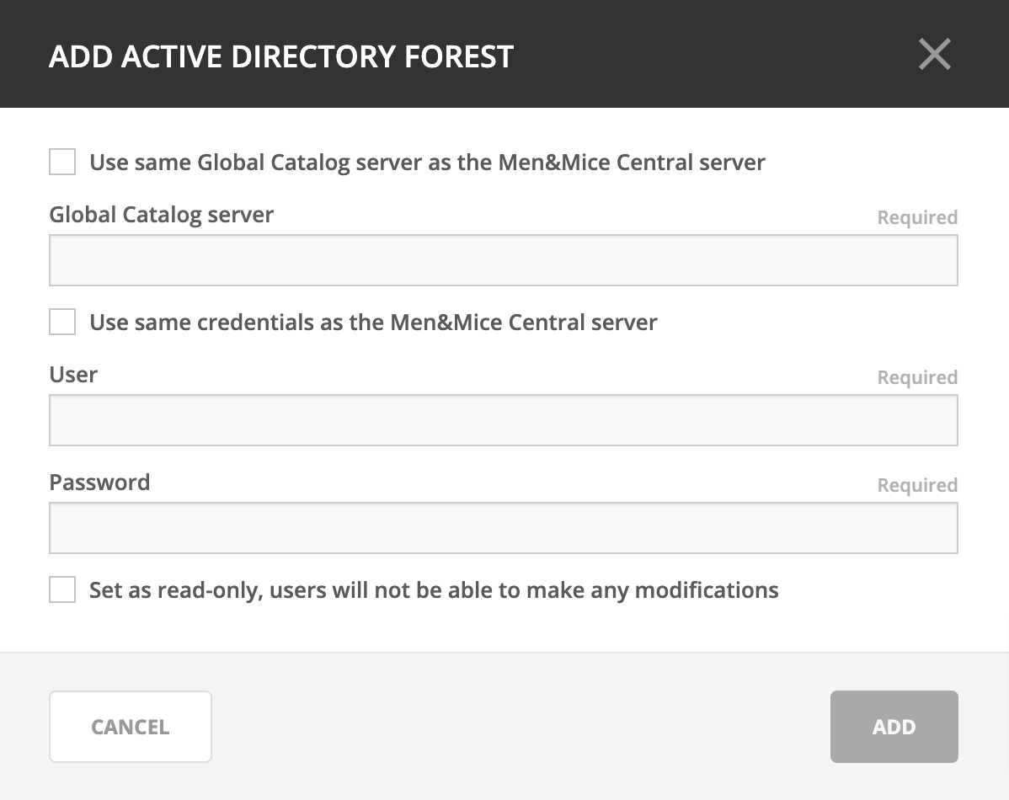Click the 'Password' field label
This screenshot has width=1009, height=800.
pos(99,483)
